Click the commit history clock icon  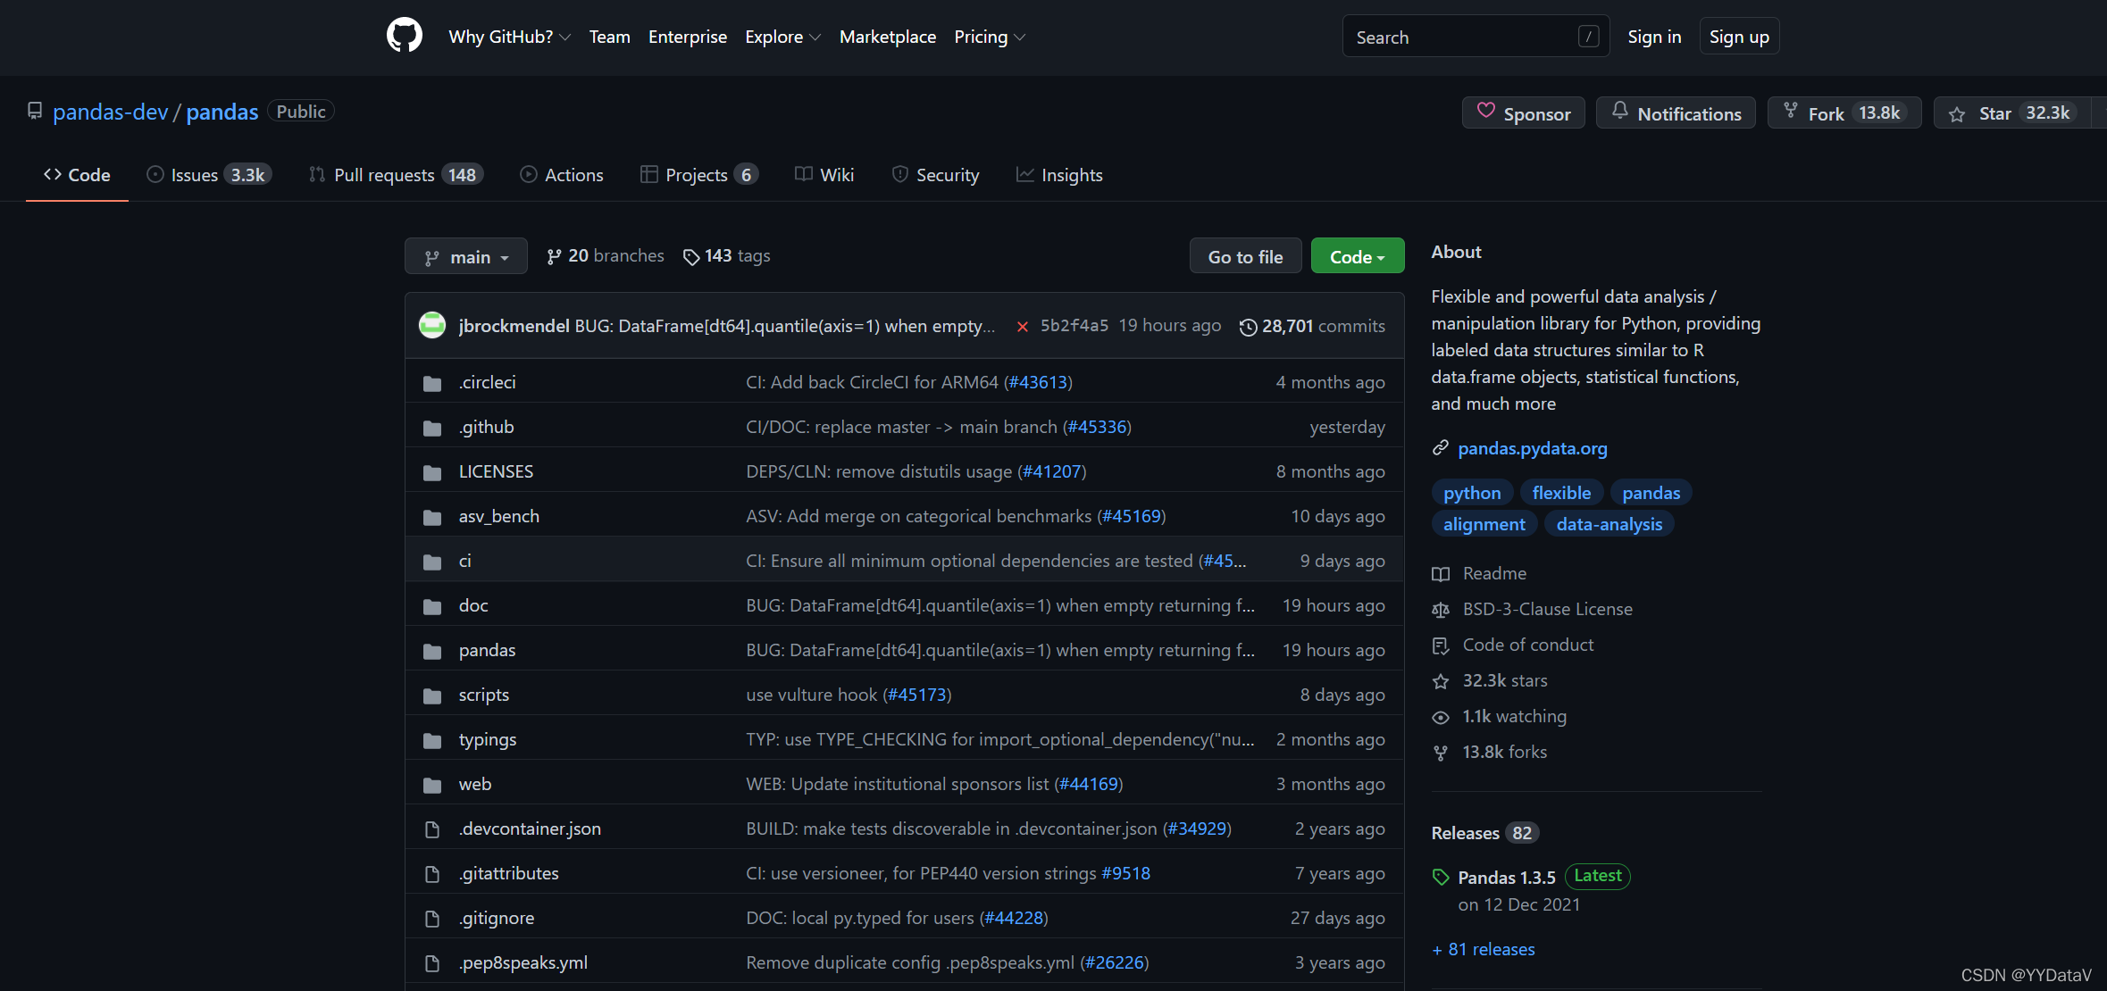point(1248,328)
